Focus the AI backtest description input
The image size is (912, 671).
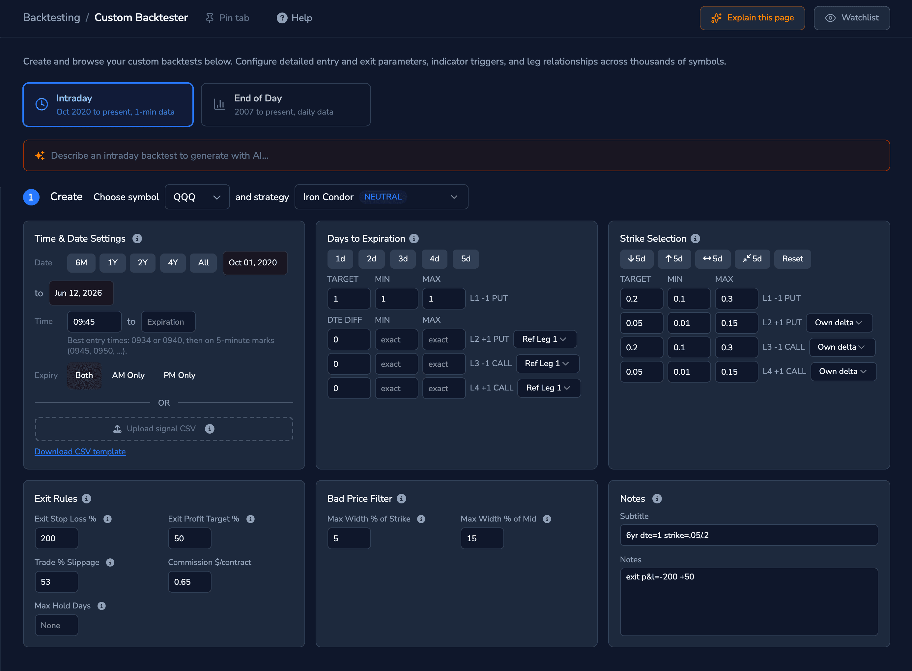456,155
